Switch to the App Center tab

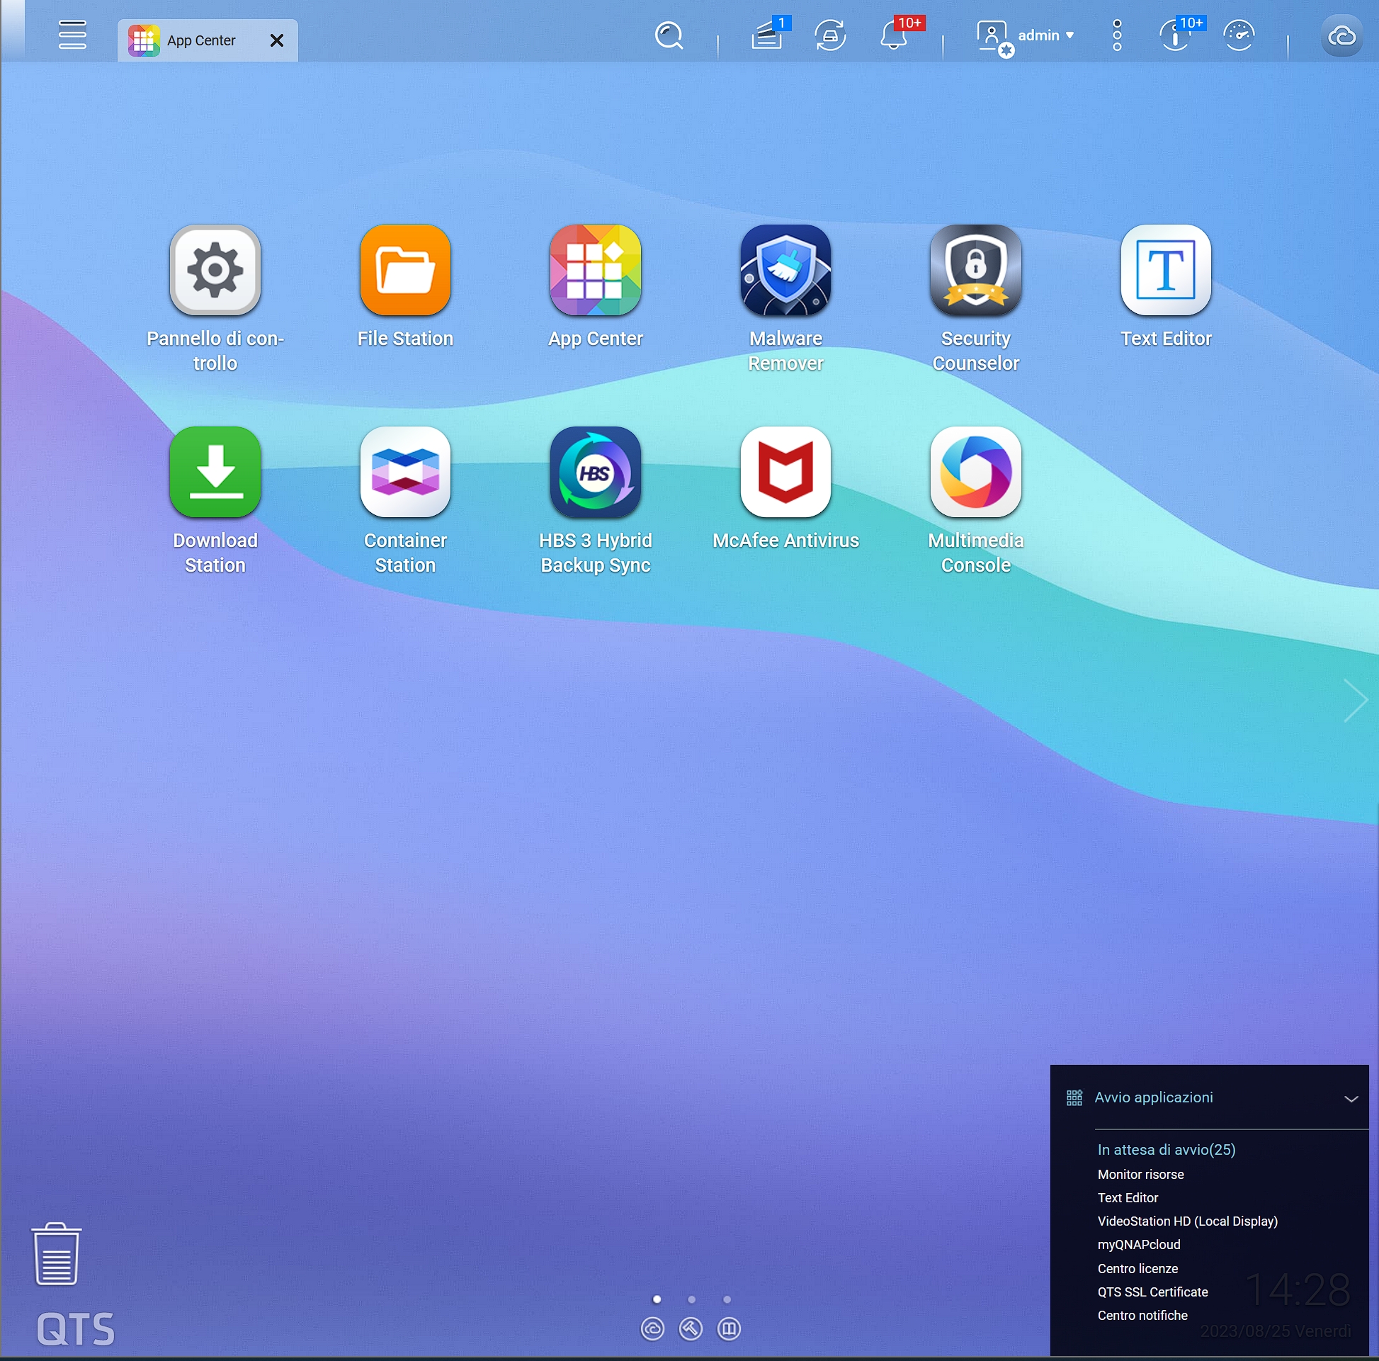coord(200,40)
